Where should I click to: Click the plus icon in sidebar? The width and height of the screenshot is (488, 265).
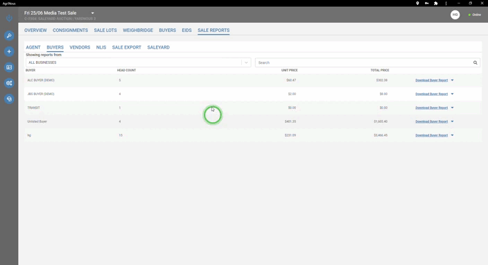[x=9, y=52]
